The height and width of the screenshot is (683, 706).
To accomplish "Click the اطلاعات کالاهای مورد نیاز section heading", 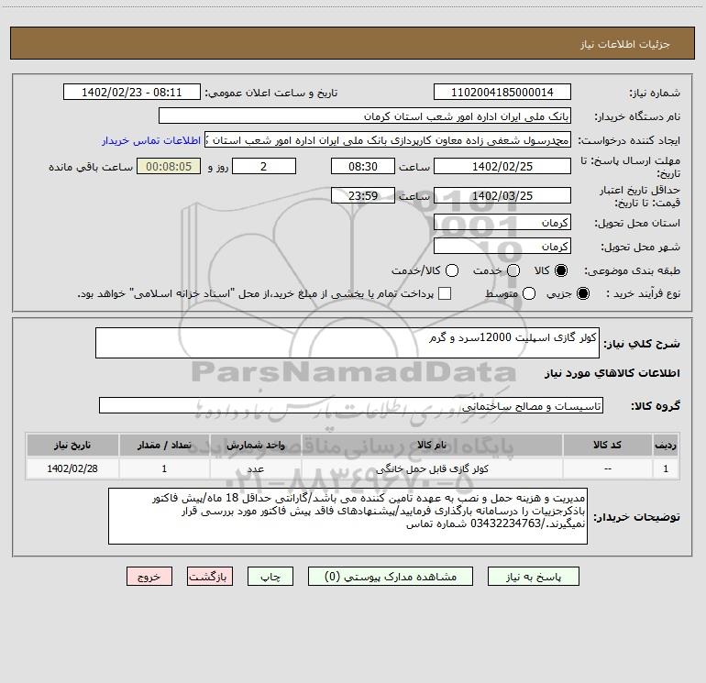I will 612,373.
